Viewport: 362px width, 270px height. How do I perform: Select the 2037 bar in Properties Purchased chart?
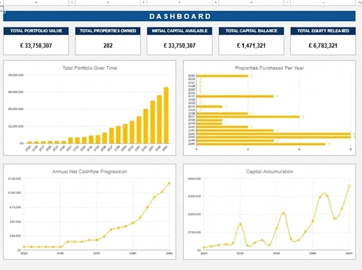pos(248,117)
